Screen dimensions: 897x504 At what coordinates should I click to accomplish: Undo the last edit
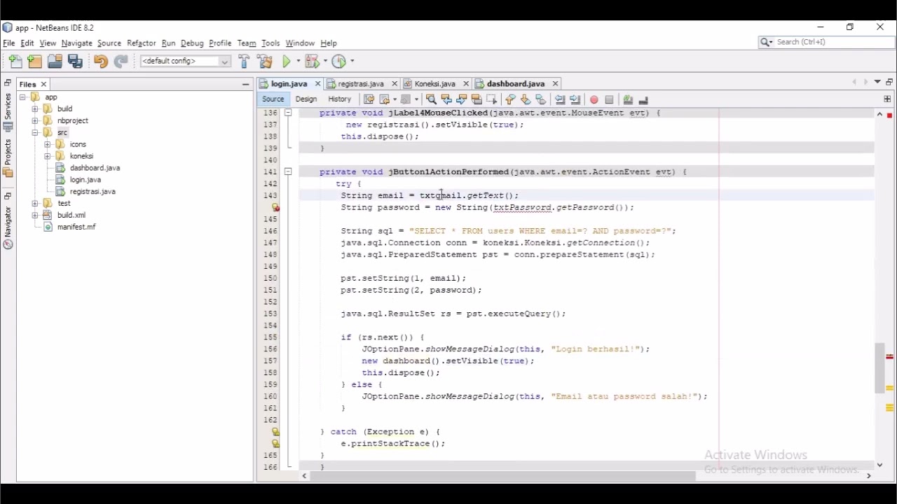click(100, 62)
